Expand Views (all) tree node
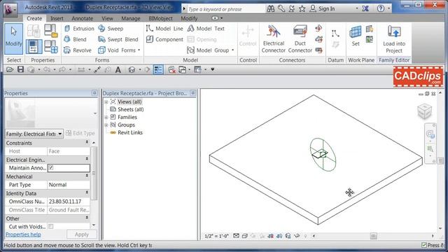 tap(106, 101)
